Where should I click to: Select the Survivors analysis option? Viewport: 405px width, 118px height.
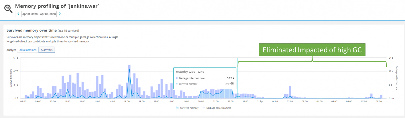tap(47, 50)
